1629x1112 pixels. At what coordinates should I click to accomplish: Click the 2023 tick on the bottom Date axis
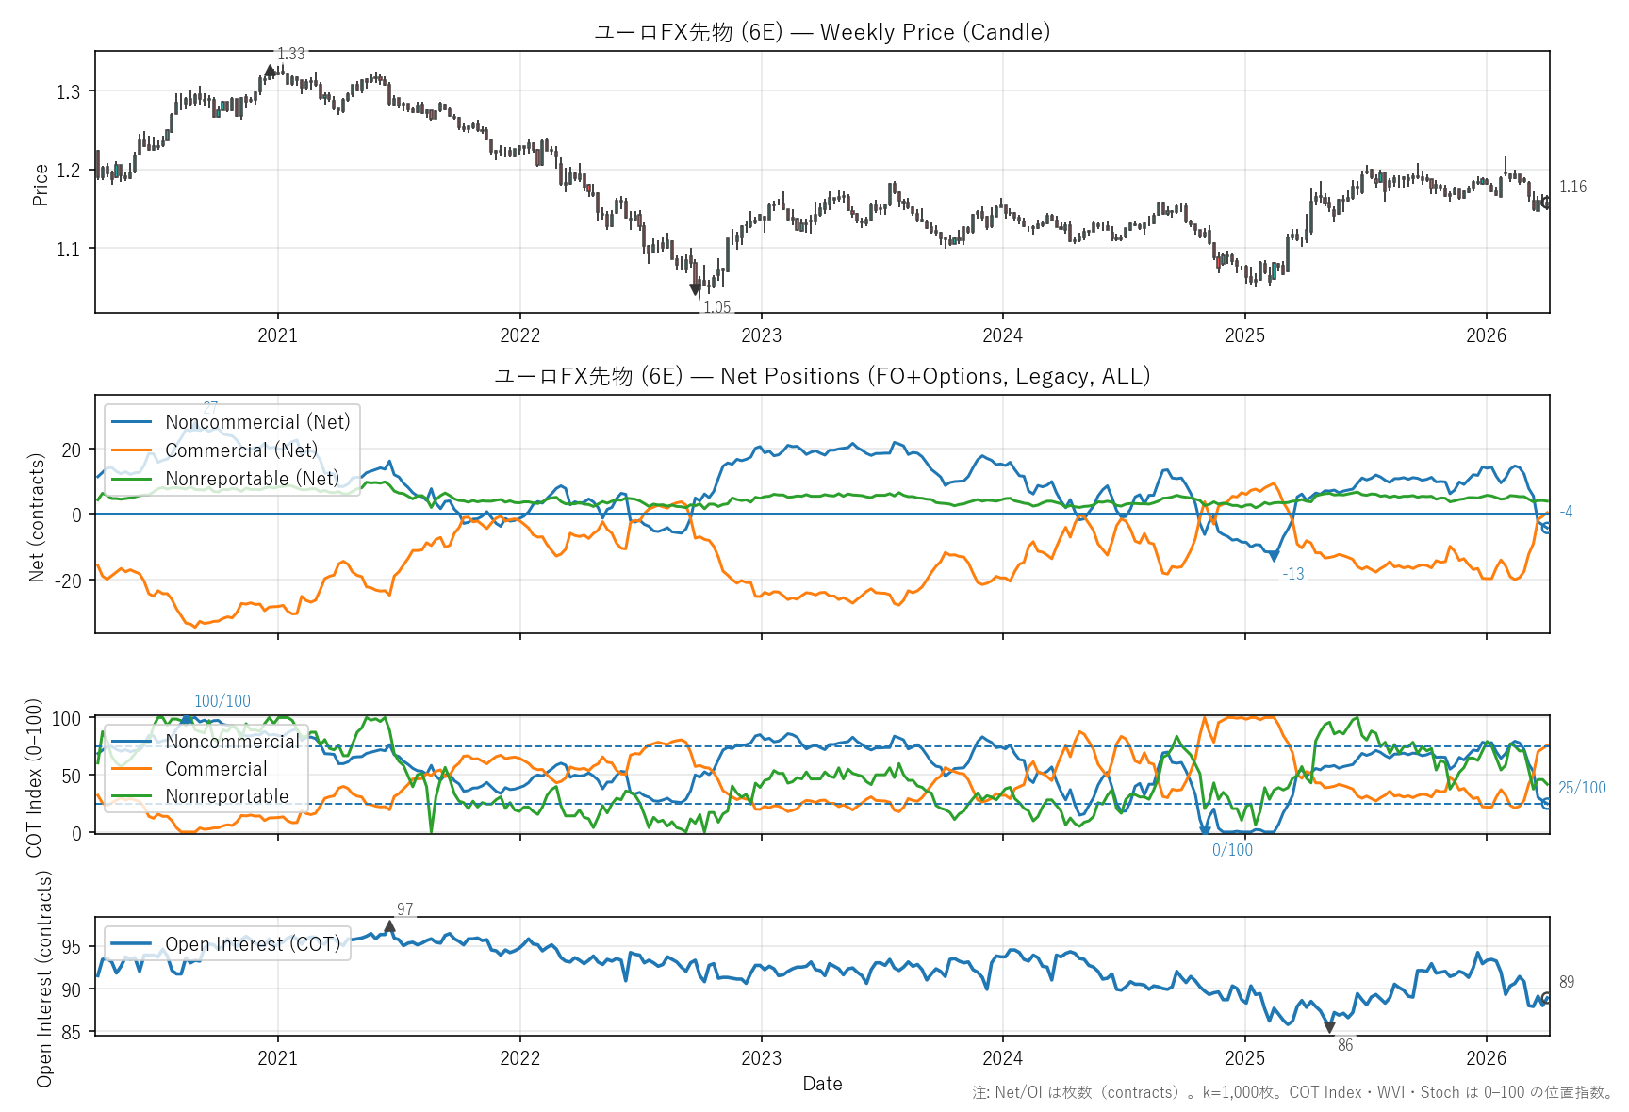761,1057
